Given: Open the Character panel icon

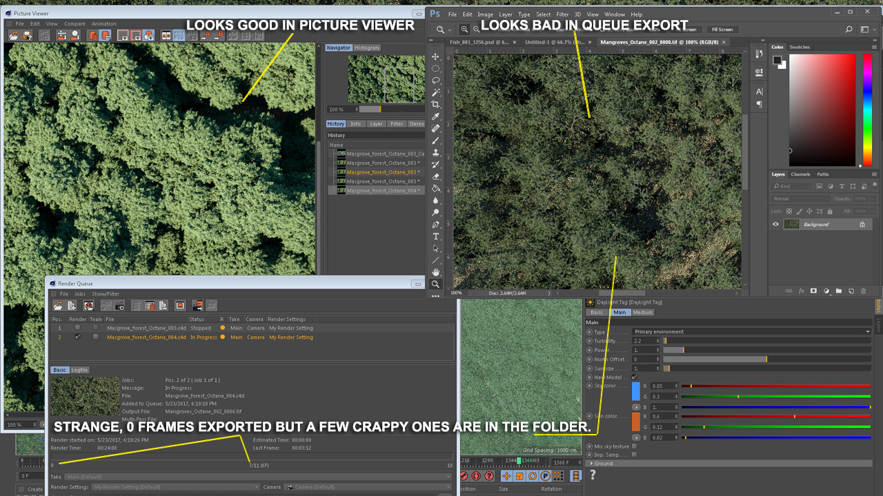Looking at the screenshot, I should [759, 92].
